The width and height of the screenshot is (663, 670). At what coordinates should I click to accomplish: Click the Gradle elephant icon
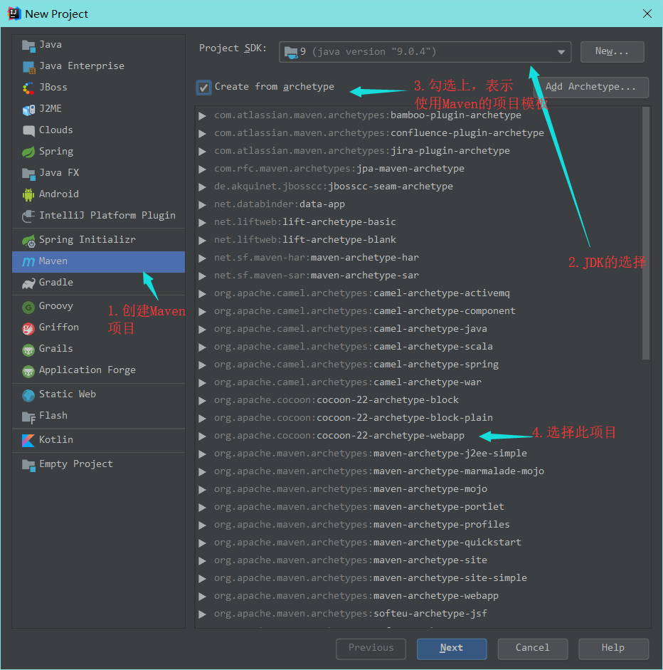(x=28, y=283)
